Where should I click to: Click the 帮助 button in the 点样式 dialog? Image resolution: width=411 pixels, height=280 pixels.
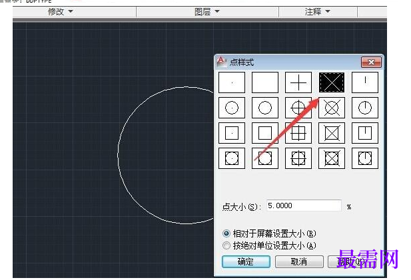(352, 261)
